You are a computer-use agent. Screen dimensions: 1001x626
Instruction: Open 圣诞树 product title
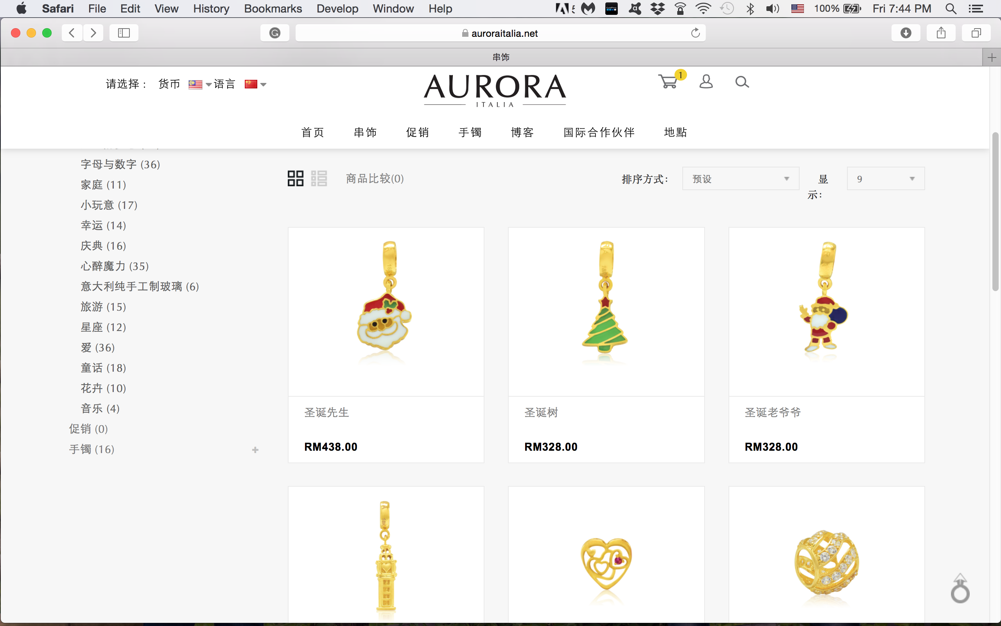[541, 412]
